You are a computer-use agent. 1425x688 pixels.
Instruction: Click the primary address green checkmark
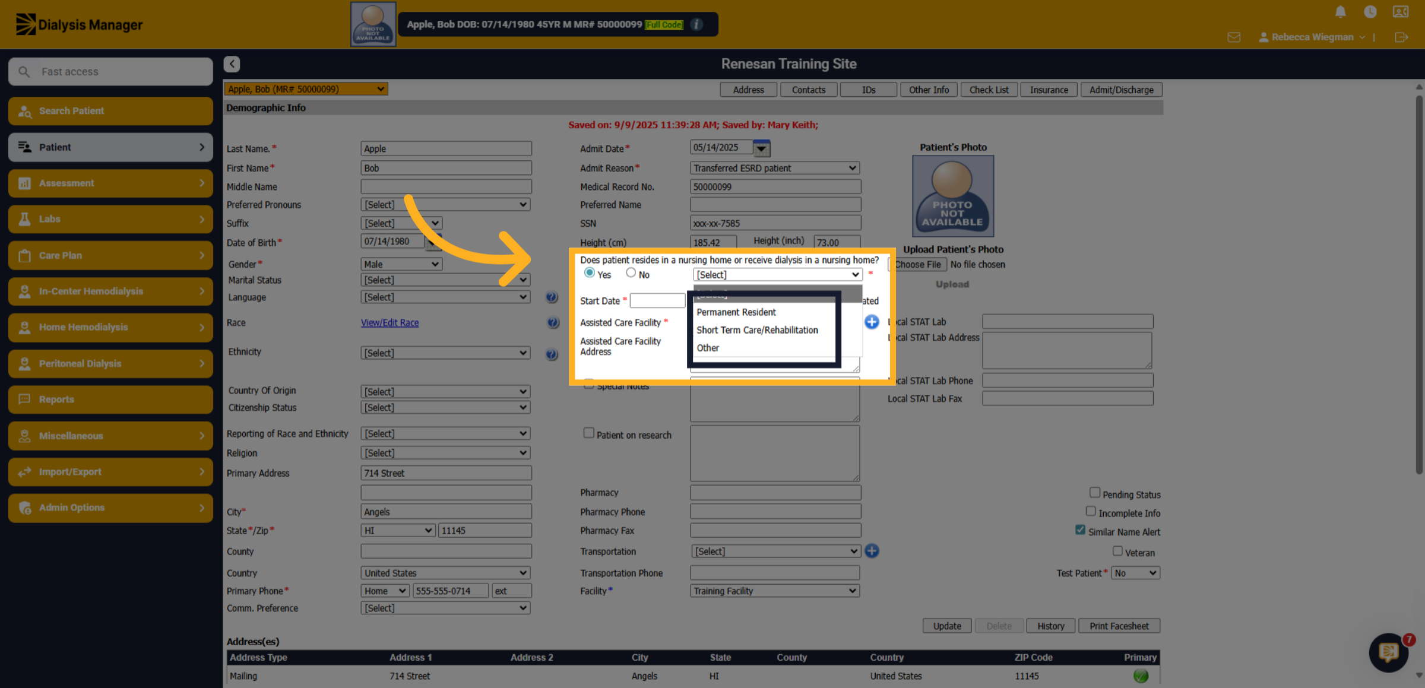tap(1141, 676)
